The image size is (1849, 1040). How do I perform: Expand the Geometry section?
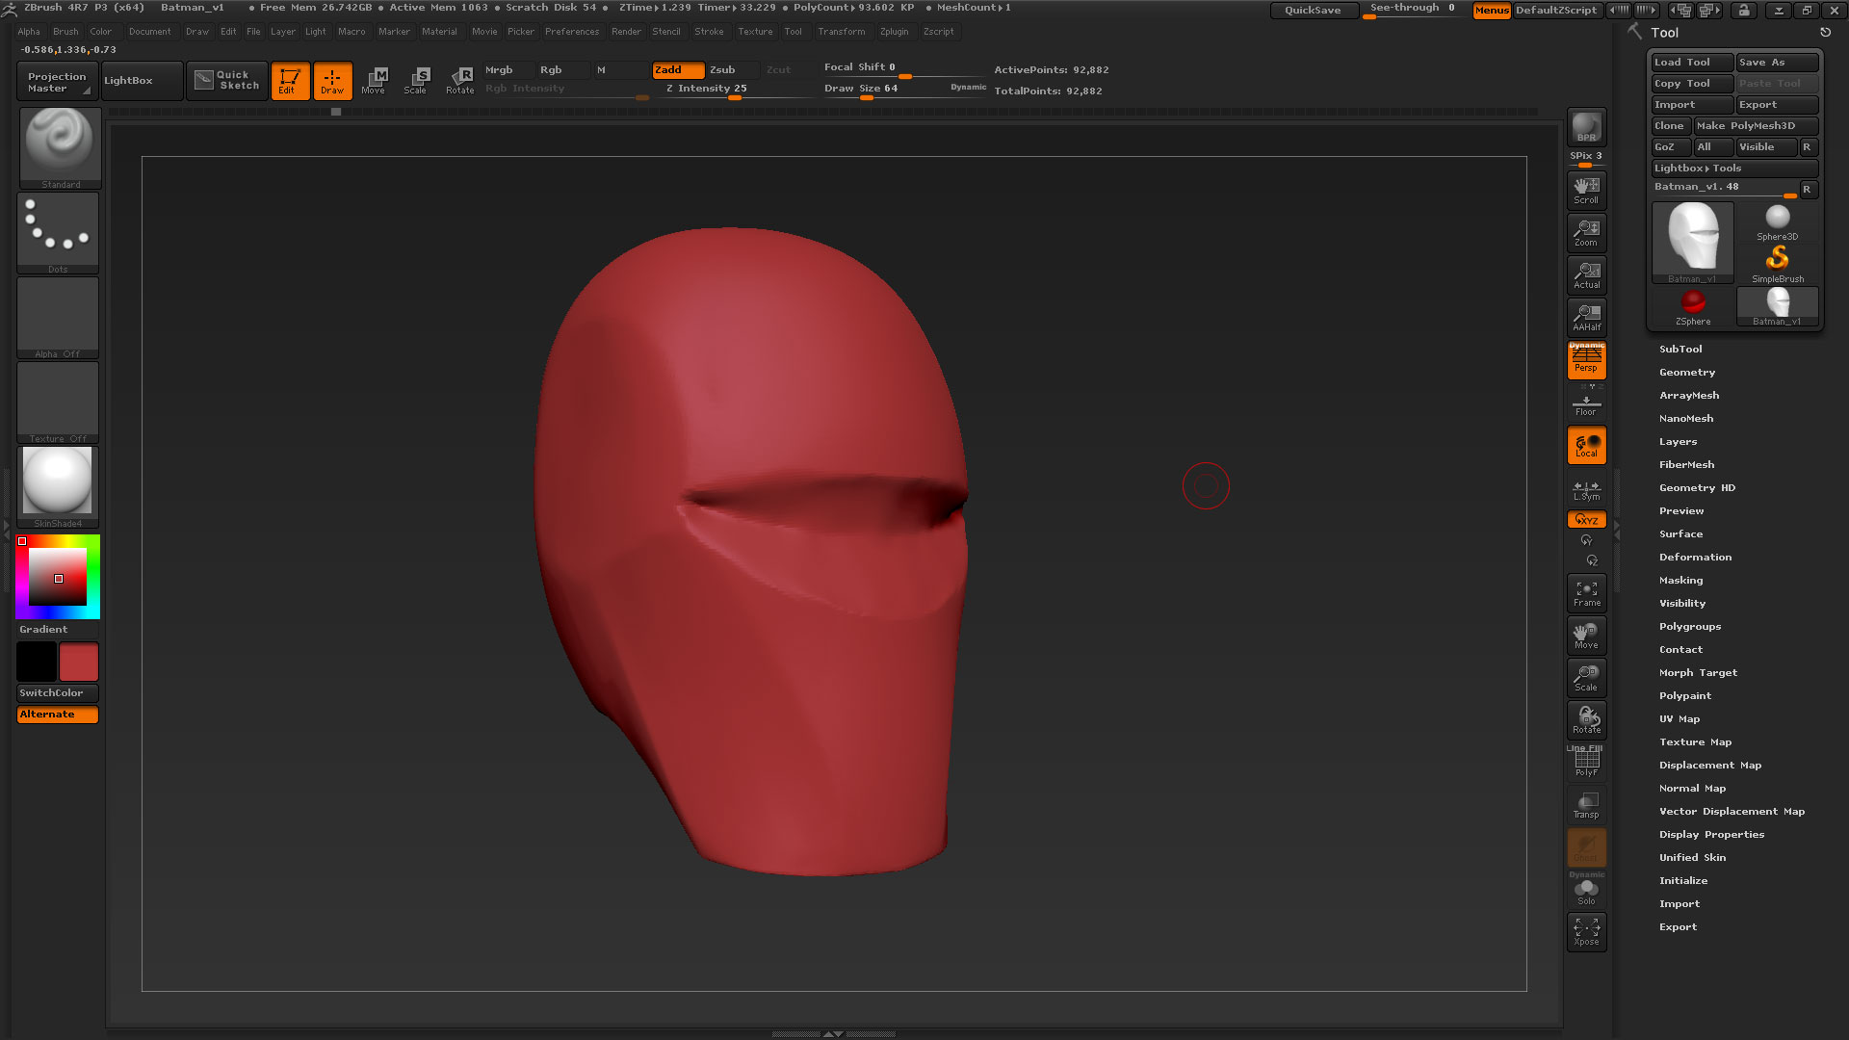(x=1686, y=373)
